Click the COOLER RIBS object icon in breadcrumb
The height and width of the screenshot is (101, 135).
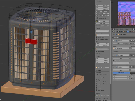click(119, 35)
